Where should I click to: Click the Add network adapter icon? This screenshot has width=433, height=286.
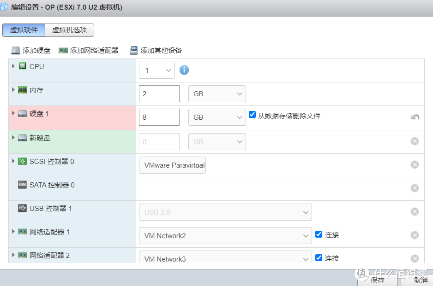(x=63, y=50)
